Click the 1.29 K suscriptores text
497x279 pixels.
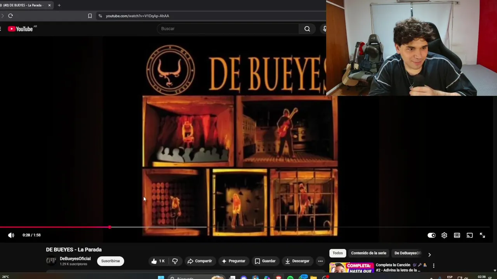coord(73,264)
